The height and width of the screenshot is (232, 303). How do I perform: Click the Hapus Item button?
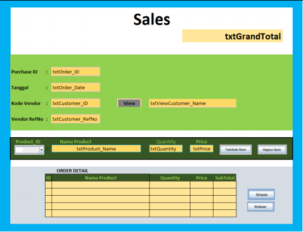coord(272,150)
